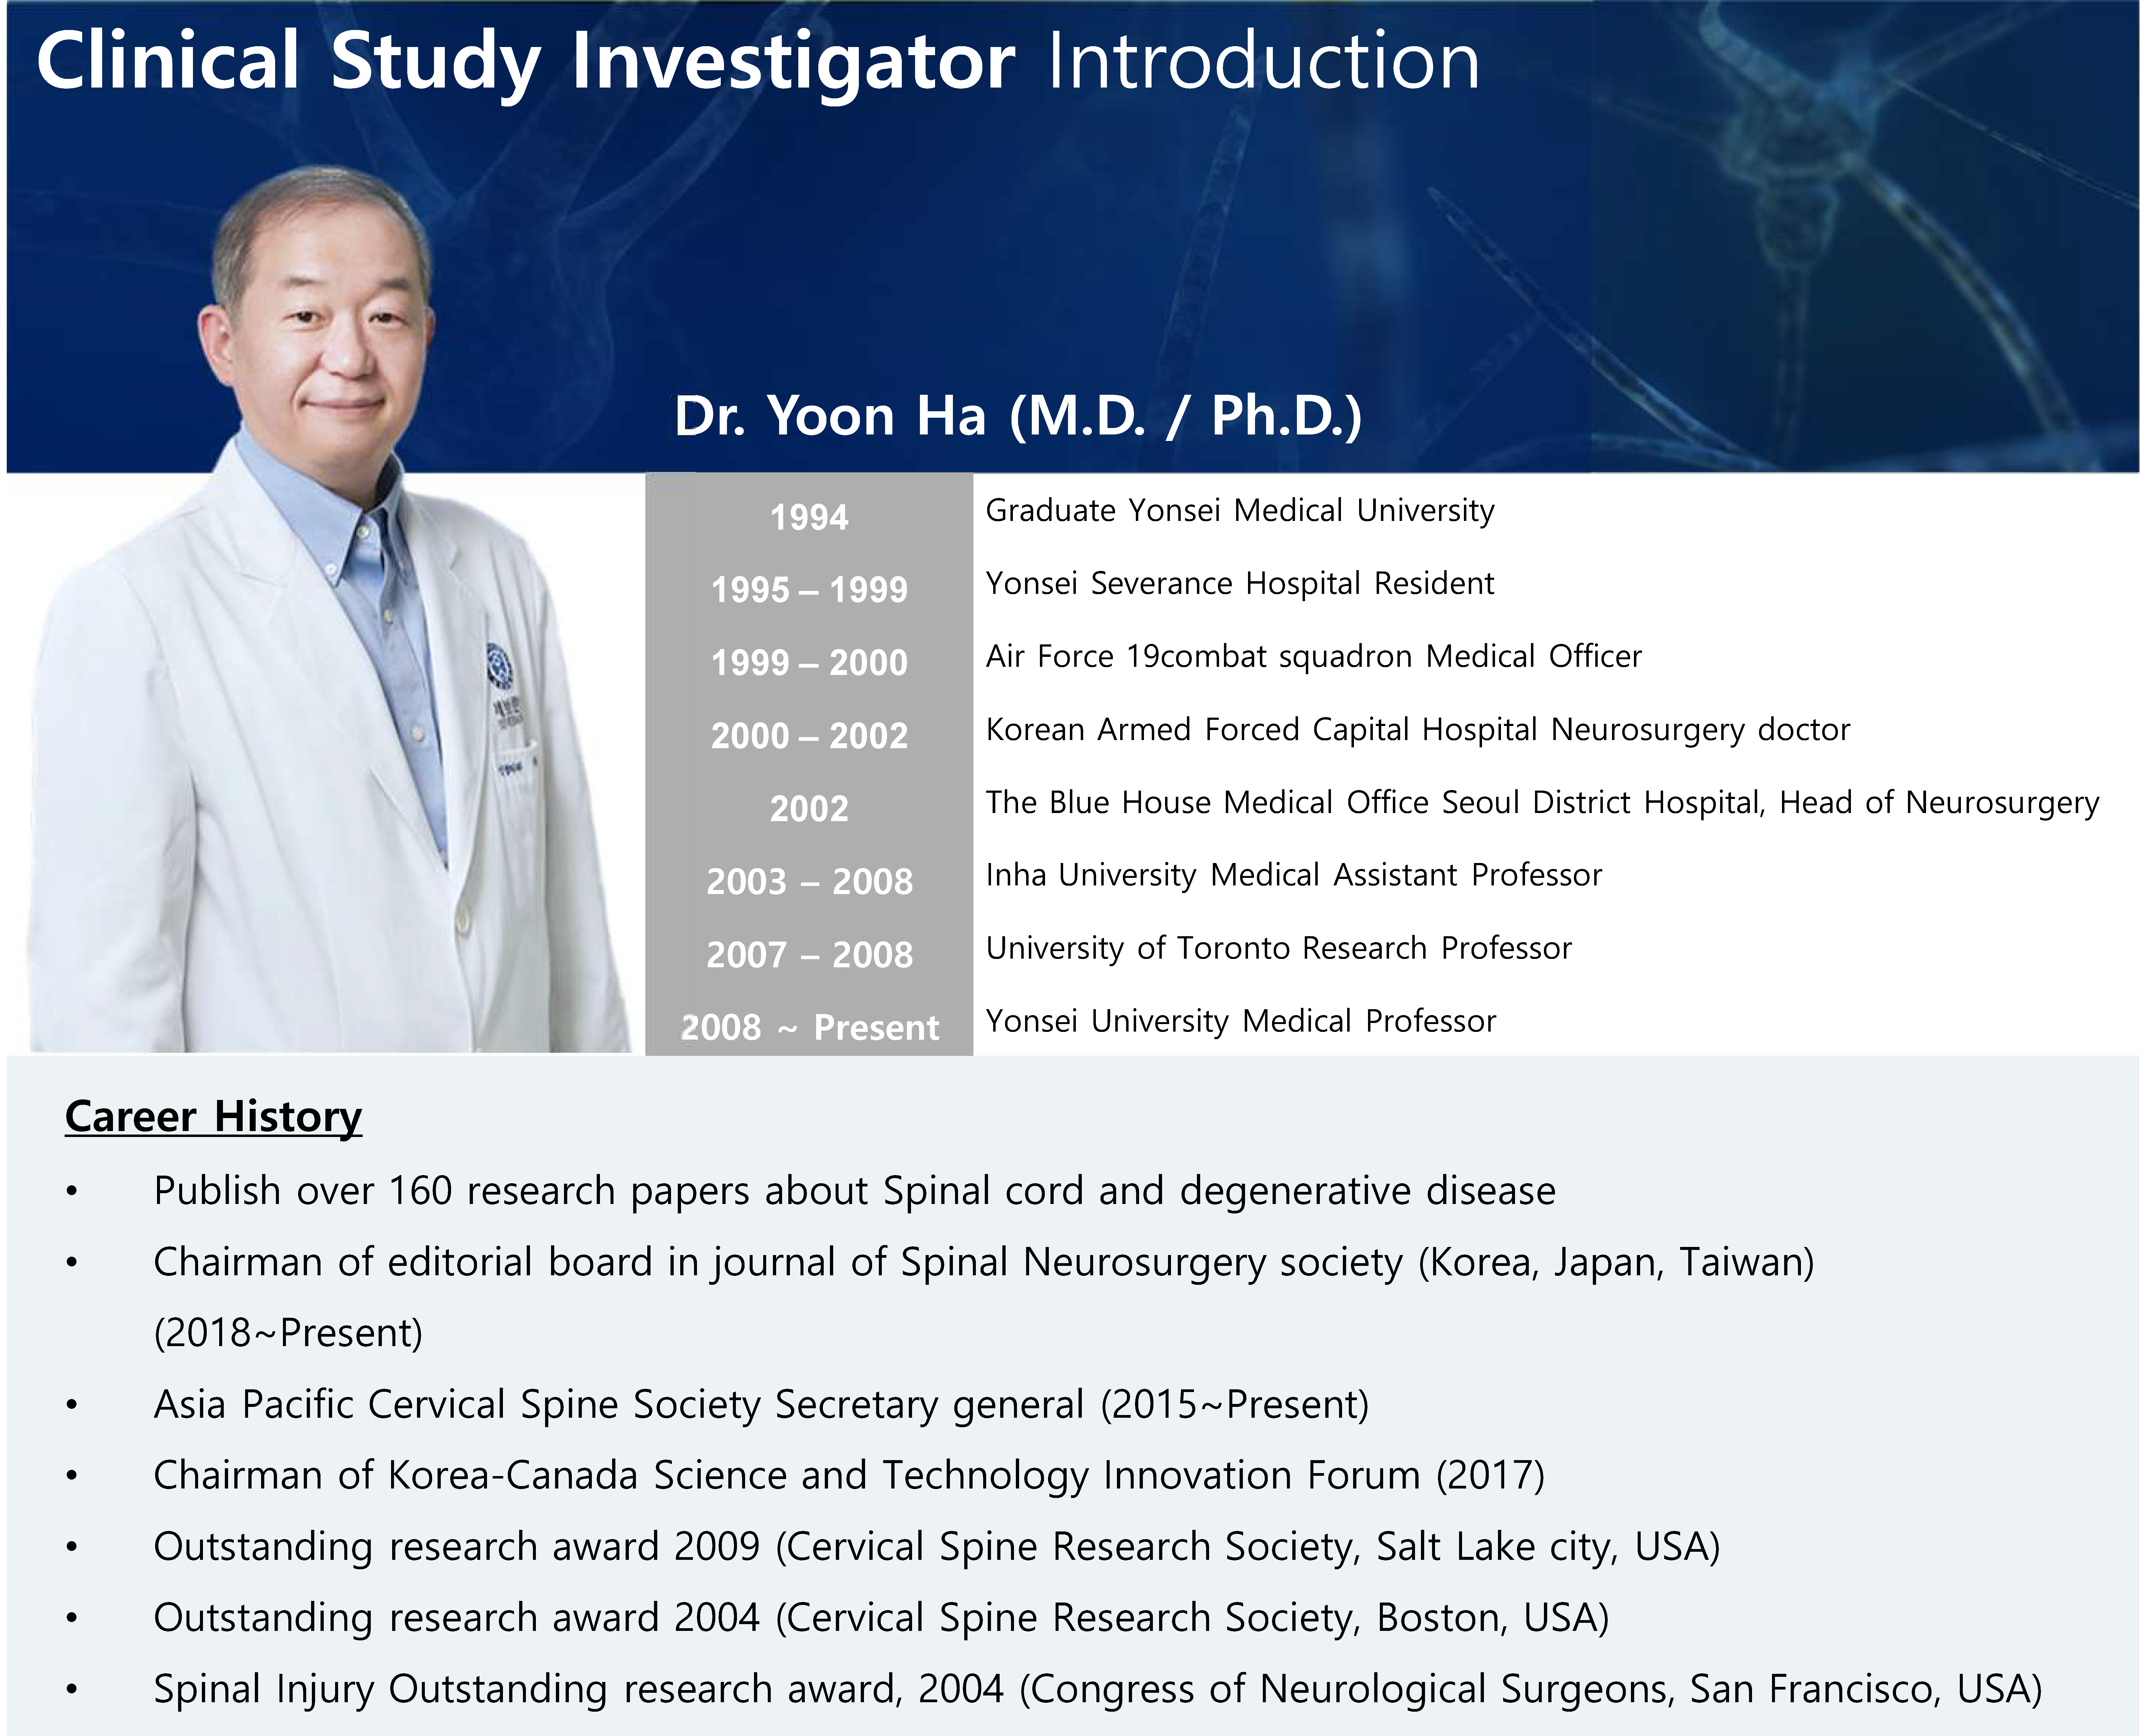Click the year range '2000 – 2002'
The image size is (2149, 1736).
[809, 736]
